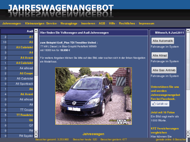Click the Facebook Gefällt mir thumbs-up button
The width and height of the screenshot is (190, 142).
click(x=160, y=104)
